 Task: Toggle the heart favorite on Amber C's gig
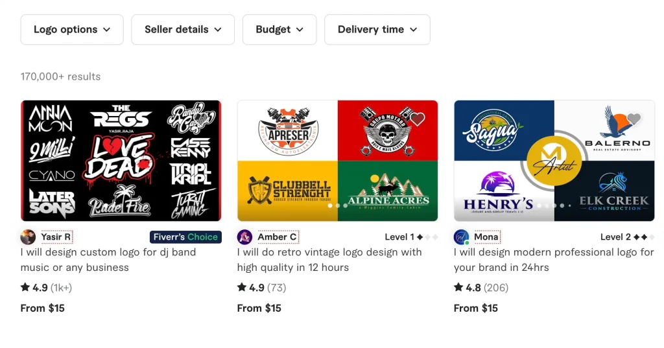tap(418, 119)
